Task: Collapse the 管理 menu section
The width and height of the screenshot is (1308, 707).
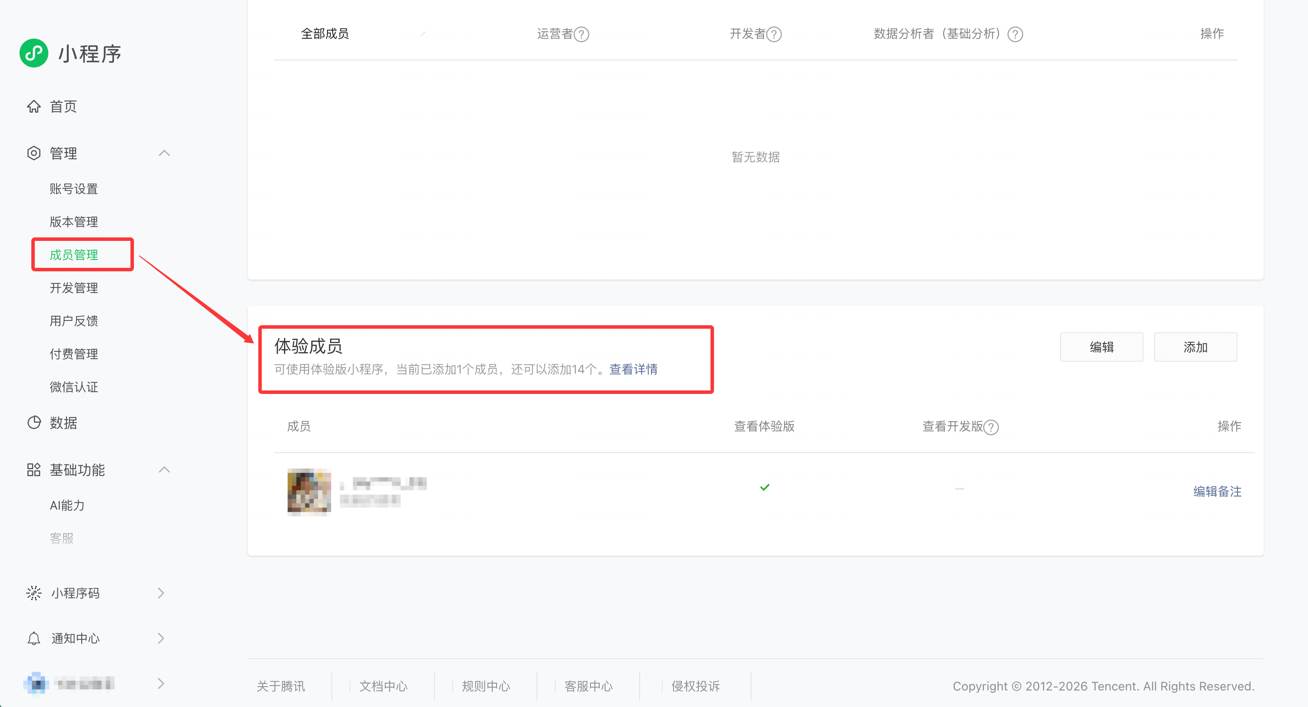Action: pyautogui.click(x=164, y=153)
